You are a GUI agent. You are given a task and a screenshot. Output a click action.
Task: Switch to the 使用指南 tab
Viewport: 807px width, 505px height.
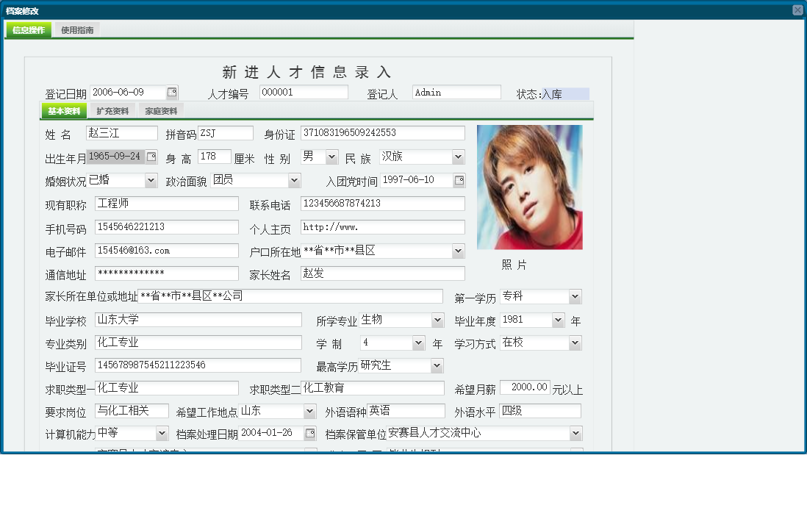(x=77, y=30)
